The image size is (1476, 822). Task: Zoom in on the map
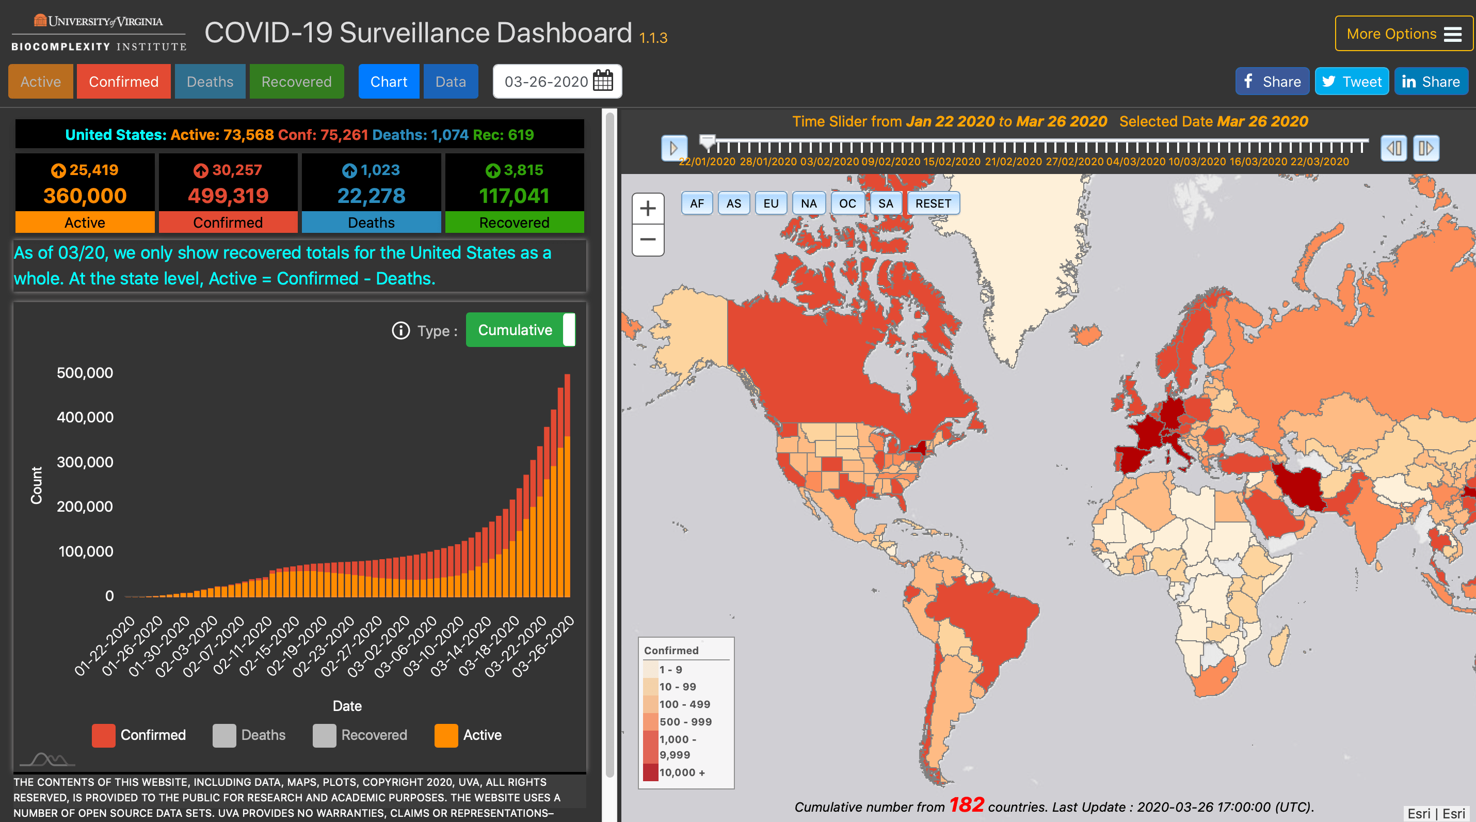click(648, 209)
